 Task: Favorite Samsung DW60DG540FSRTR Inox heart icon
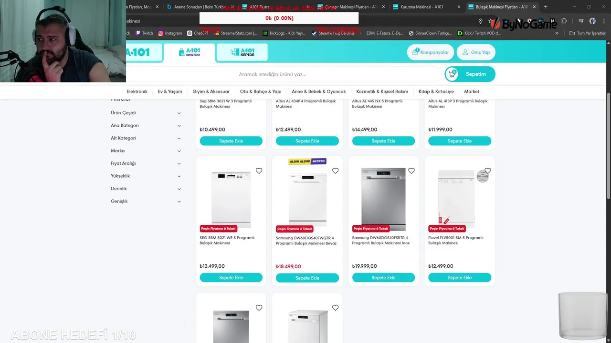tap(411, 171)
